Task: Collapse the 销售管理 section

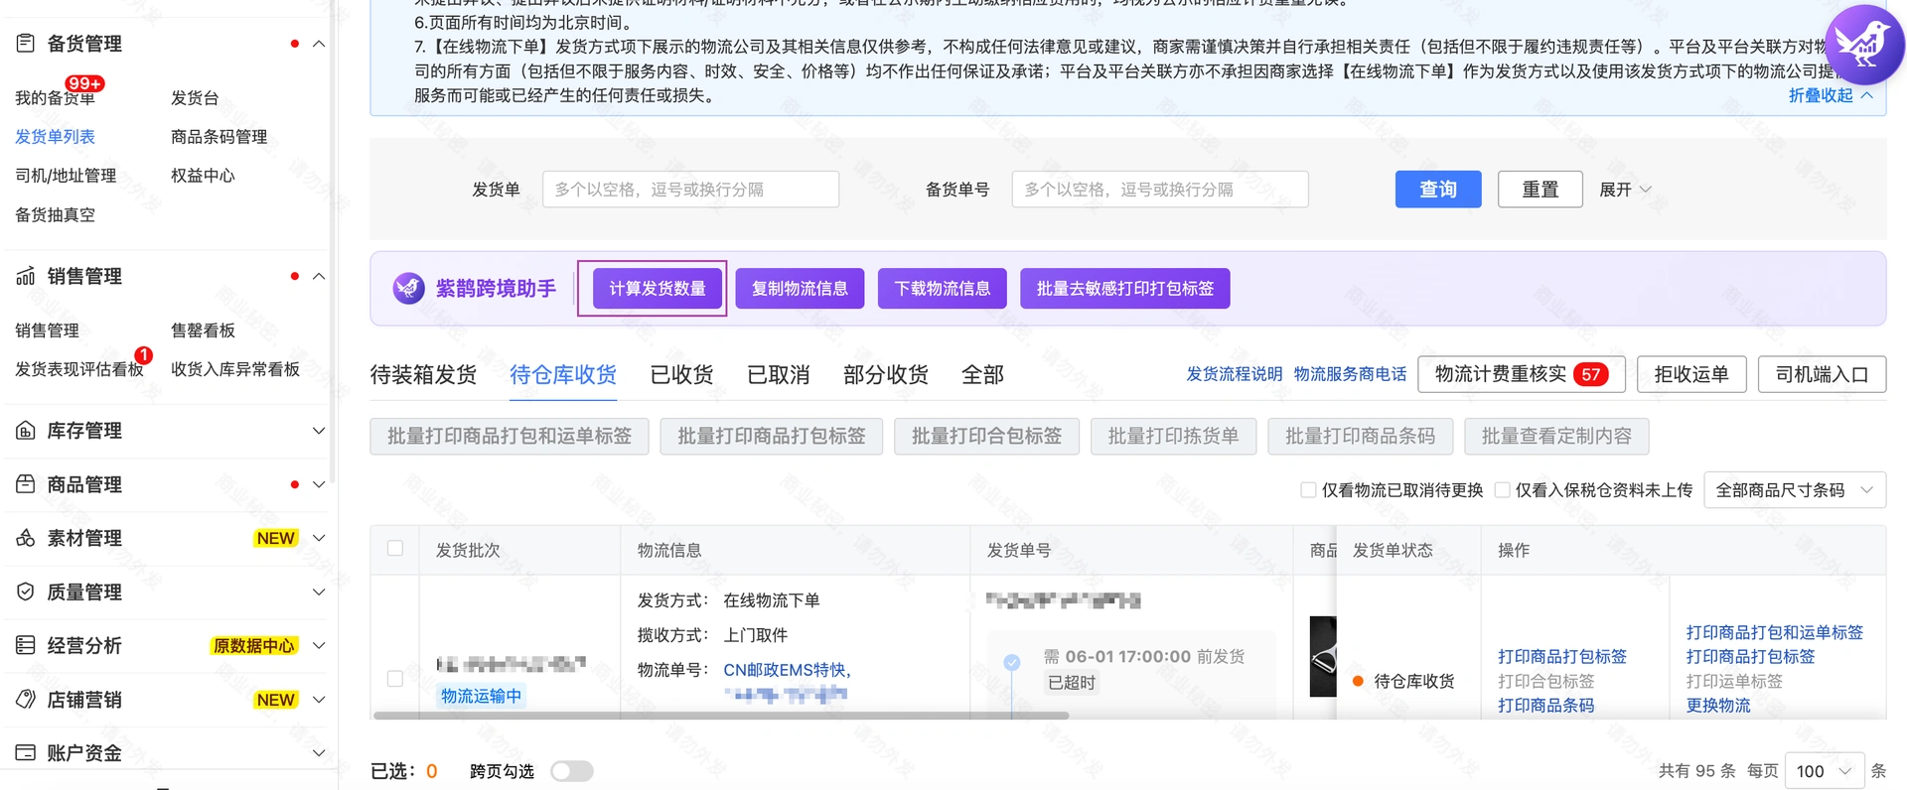Action: 319,276
